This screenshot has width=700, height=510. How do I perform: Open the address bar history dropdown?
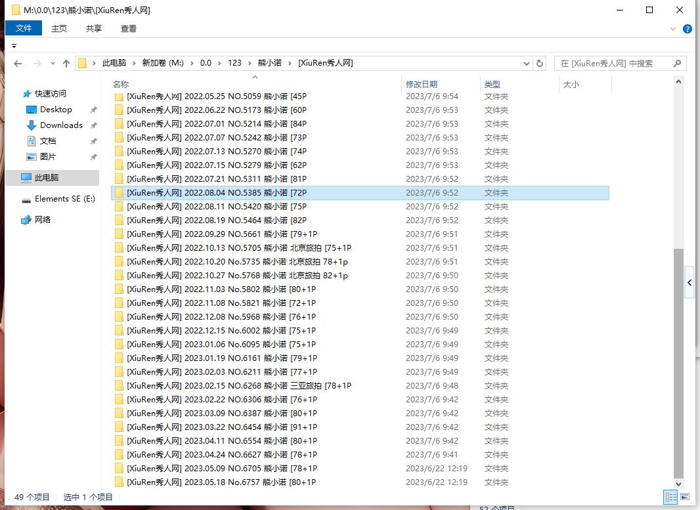click(527, 64)
